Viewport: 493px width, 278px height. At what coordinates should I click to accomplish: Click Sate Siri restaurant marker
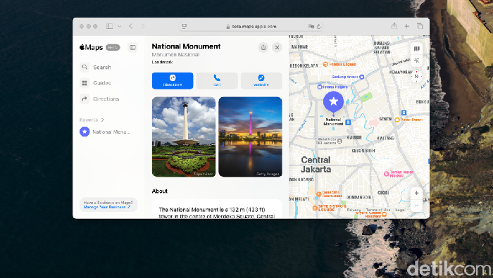pyautogui.click(x=318, y=194)
